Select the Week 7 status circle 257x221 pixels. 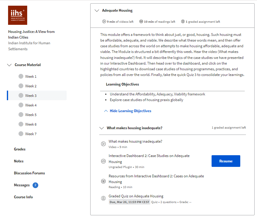(x=21, y=134)
